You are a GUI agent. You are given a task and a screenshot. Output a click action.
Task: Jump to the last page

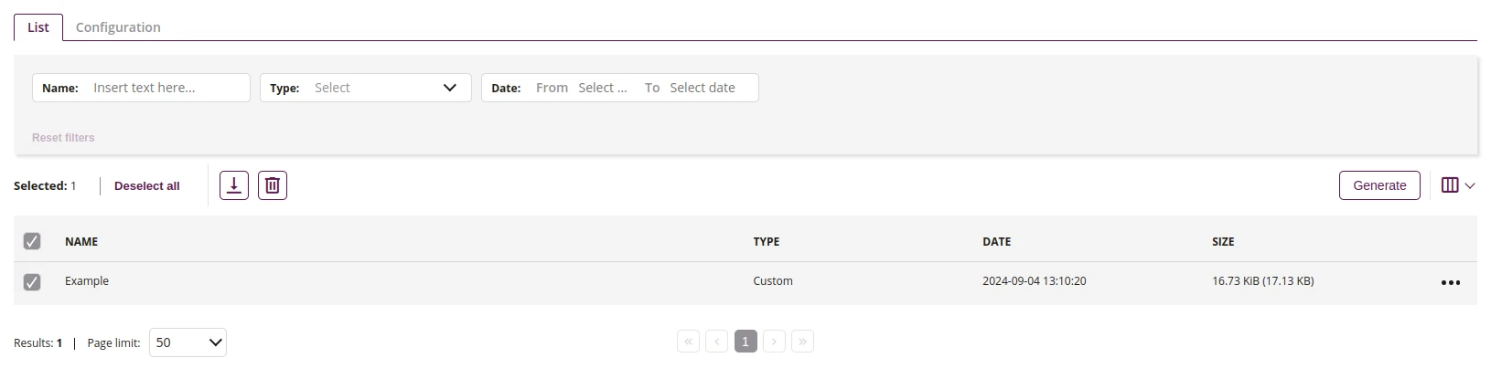(x=802, y=342)
